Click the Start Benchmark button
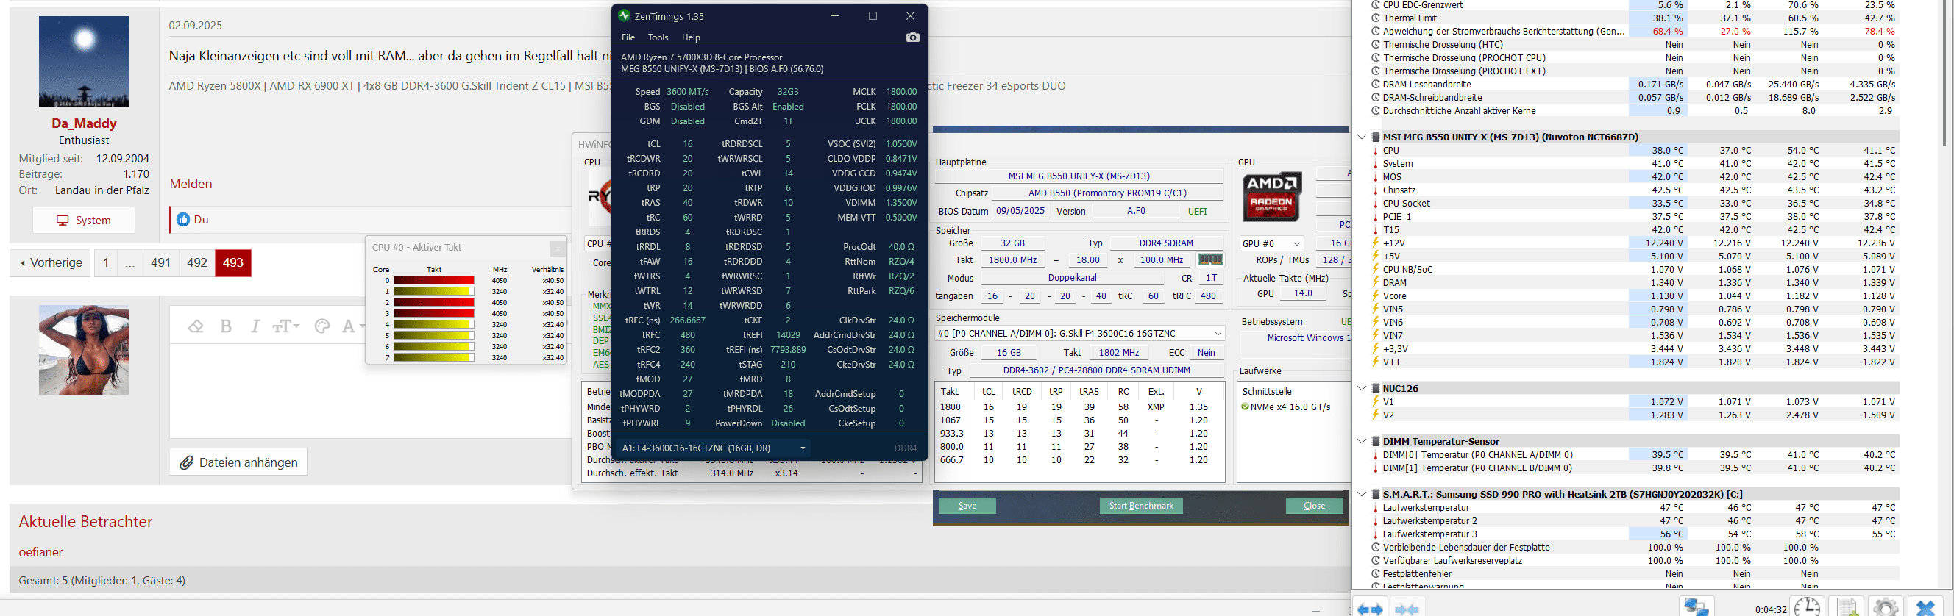The image size is (1954, 616). click(x=1141, y=506)
